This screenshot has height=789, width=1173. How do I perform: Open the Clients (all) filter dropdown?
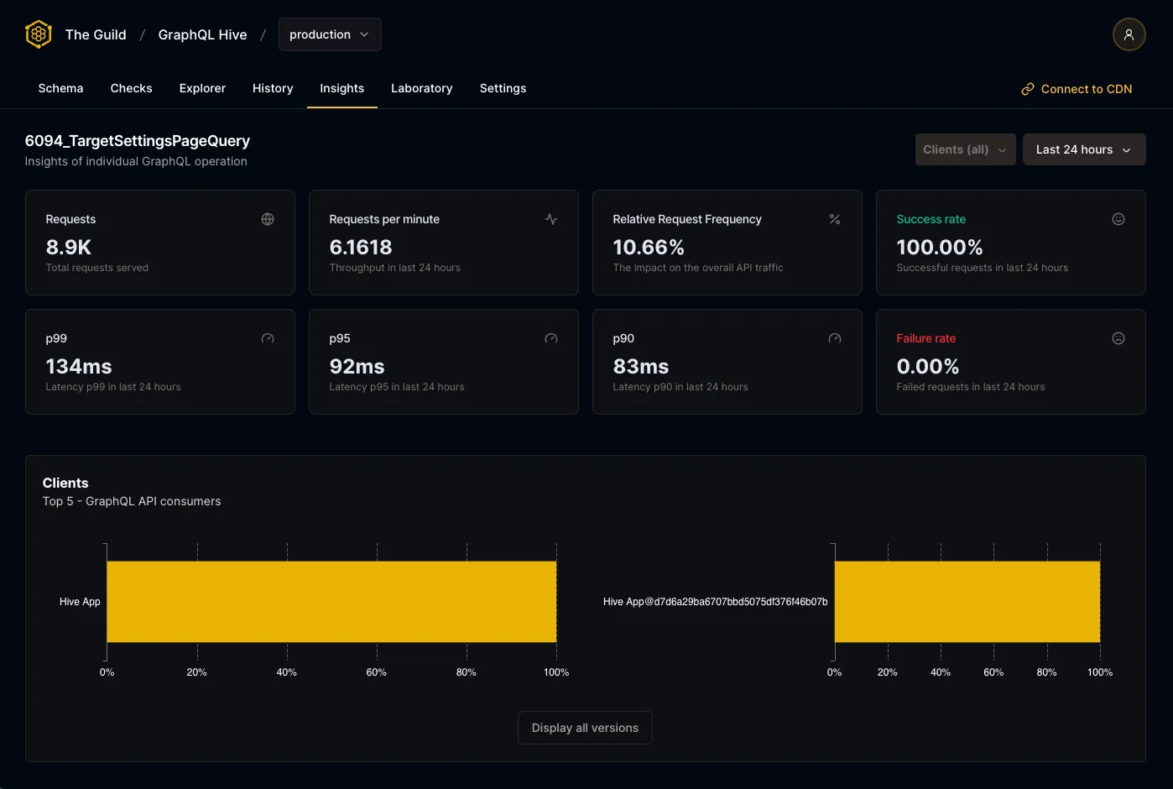coord(965,149)
